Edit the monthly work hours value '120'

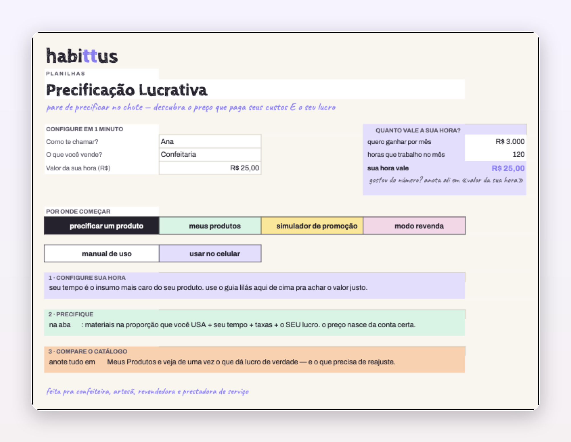pyautogui.click(x=495, y=154)
